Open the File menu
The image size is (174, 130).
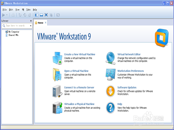(5, 10)
